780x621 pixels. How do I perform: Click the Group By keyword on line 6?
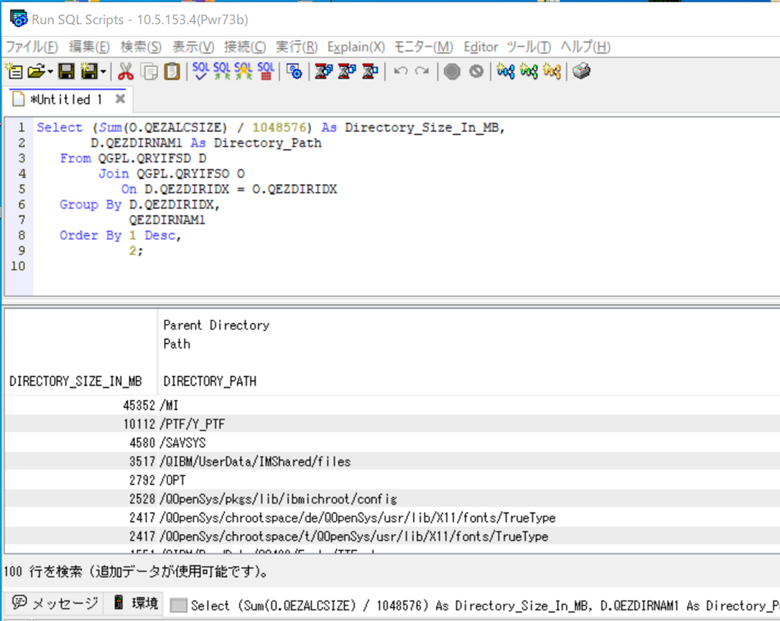pos(91,205)
